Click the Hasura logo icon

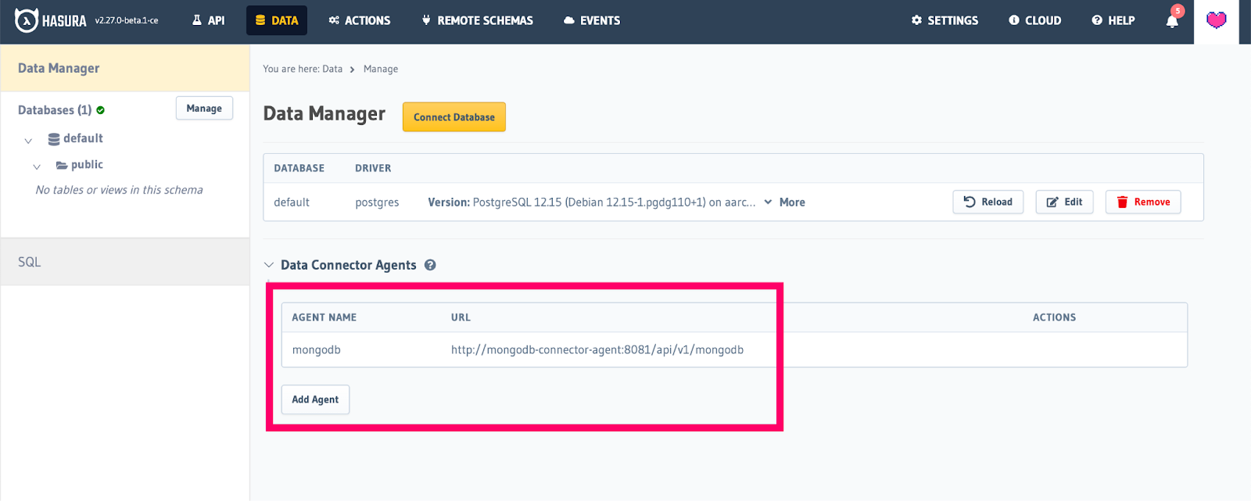pyautogui.click(x=27, y=20)
